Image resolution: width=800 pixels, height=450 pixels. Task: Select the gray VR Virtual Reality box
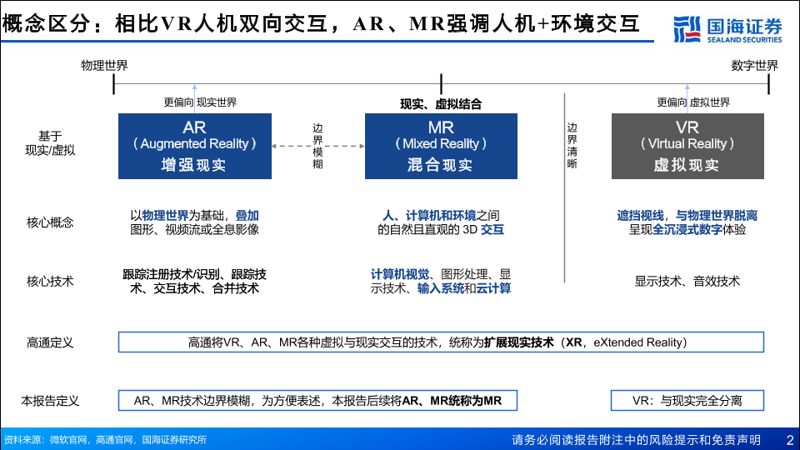click(687, 147)
